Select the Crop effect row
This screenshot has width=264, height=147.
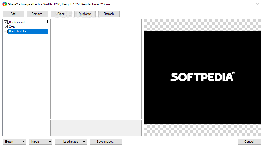coord(28,27)
